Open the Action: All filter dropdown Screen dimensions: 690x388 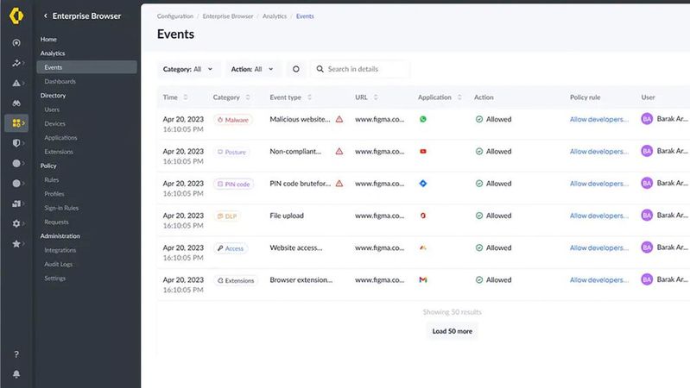252,69
